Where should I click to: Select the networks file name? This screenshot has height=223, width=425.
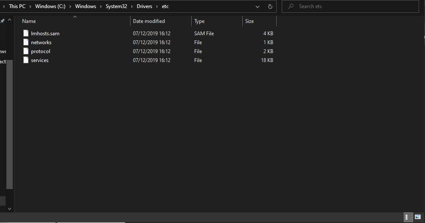(x=41, y=42)
